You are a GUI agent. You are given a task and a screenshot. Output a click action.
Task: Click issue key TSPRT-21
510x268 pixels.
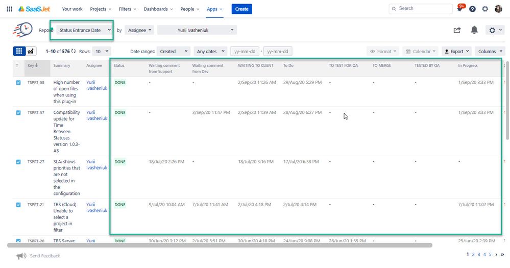coord(36,205)
